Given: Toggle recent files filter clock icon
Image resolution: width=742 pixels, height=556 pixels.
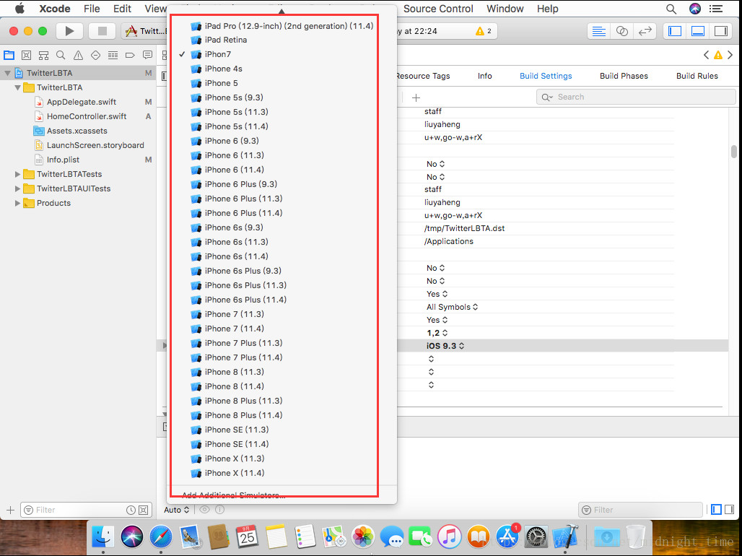Looking at the screenshot, I should [131, 510].
